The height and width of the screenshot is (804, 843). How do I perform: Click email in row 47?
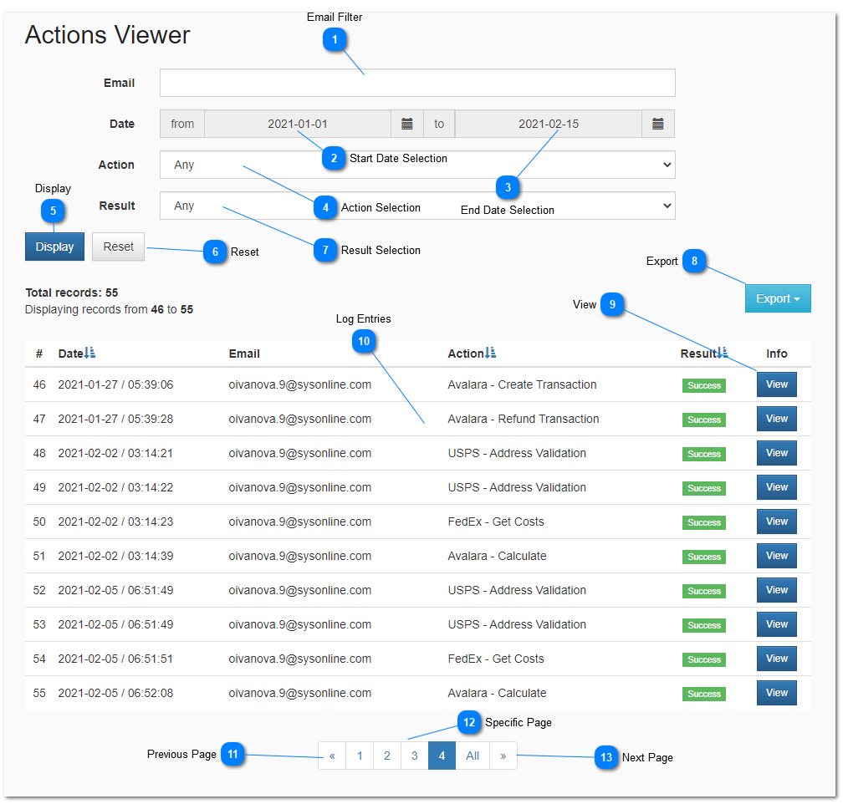click(300, 420)
